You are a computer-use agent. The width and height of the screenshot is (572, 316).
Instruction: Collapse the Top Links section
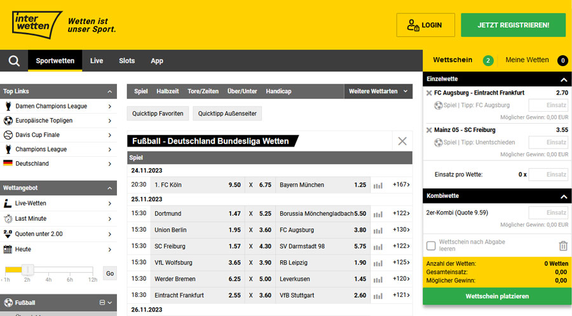pyautogui.click(x=110, y=91)
